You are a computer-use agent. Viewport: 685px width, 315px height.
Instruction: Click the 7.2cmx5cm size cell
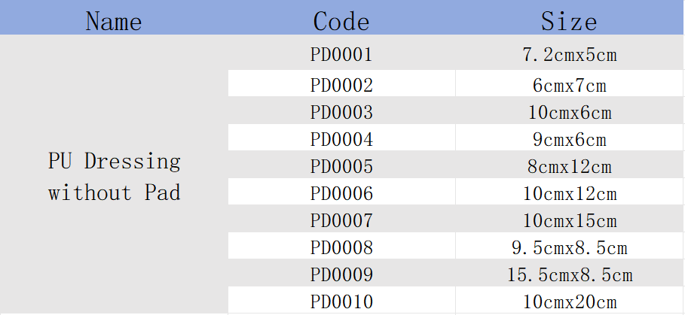pos(569,53)
